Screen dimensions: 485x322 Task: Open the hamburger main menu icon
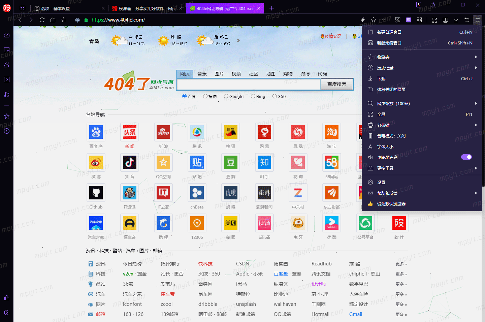(478, 20)
